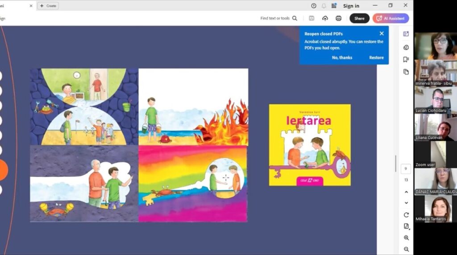
Task: Click the Print icon
Action: (x=338, y=18)
